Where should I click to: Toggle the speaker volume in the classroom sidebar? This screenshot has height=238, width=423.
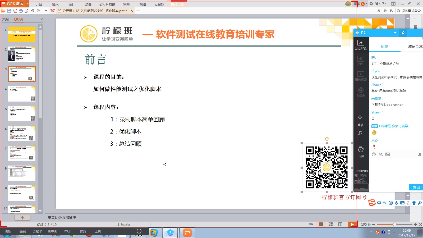coord(360,125)
